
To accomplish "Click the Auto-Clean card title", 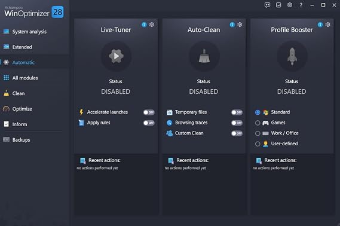I will click(x=204, y=30).
